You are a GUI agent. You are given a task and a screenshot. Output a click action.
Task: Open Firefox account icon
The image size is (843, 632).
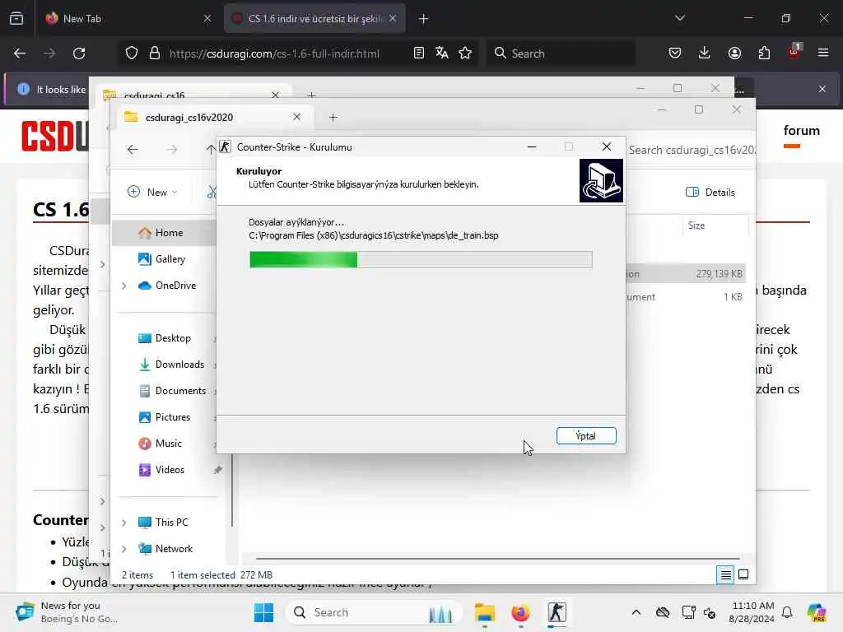[x=734, y=53]
